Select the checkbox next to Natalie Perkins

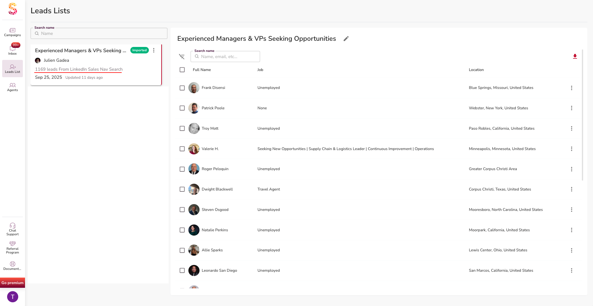click(182, 230)
